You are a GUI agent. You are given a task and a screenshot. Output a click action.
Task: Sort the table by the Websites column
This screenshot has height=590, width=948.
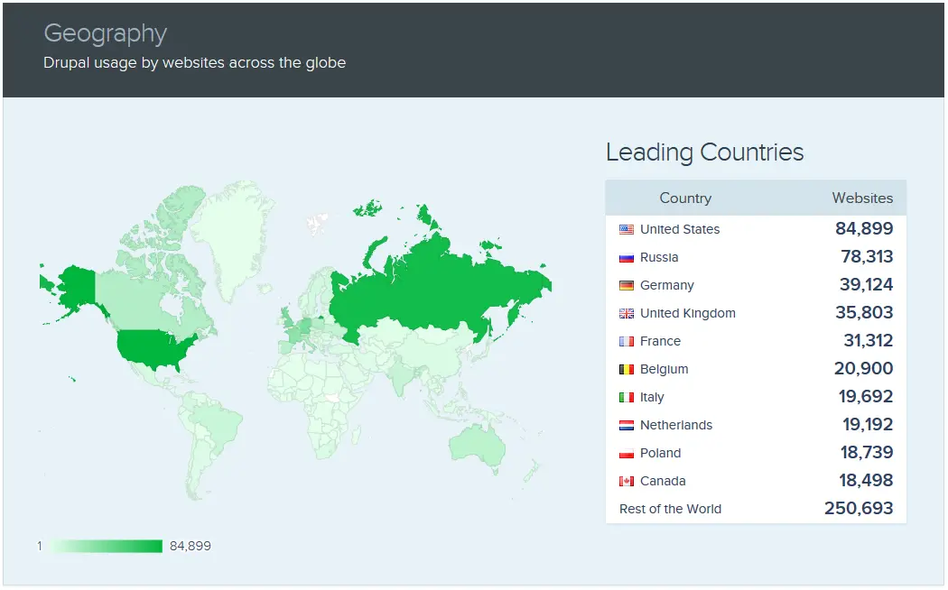[x=862, y=198]
